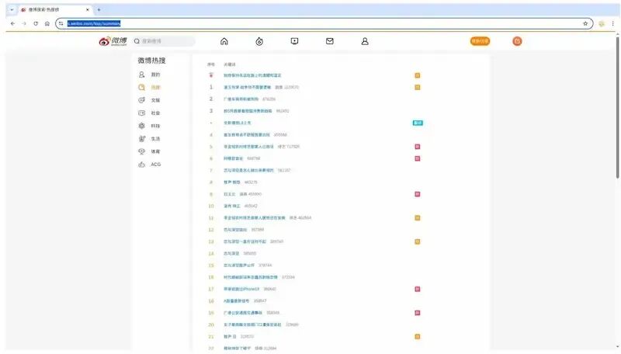Open the video icon in top nav
Image resolution: width=621 pixels, height=354 pixels.
294,41
